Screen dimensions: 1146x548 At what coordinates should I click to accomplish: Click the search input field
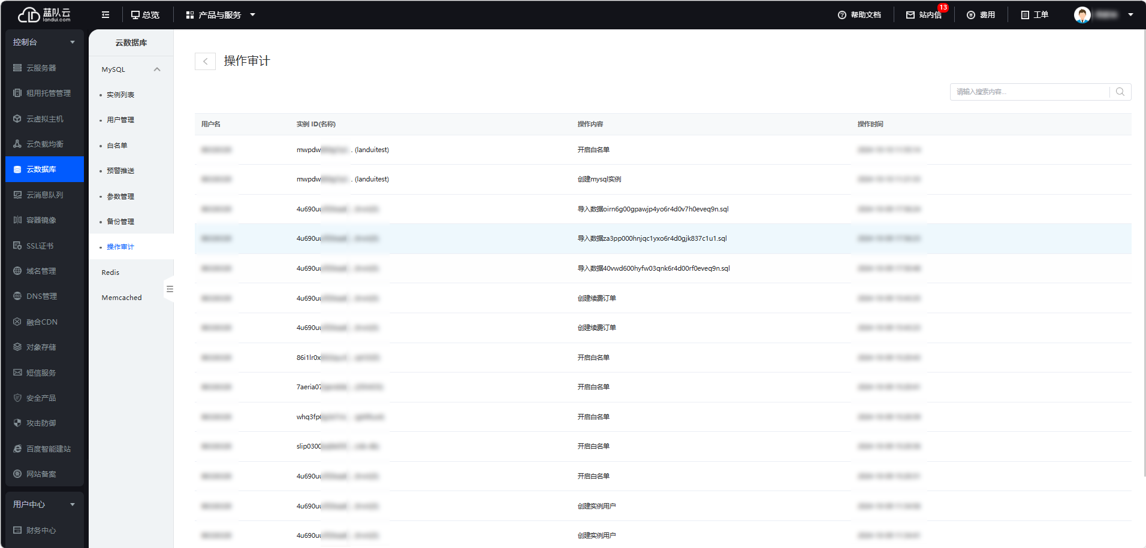1030,92
